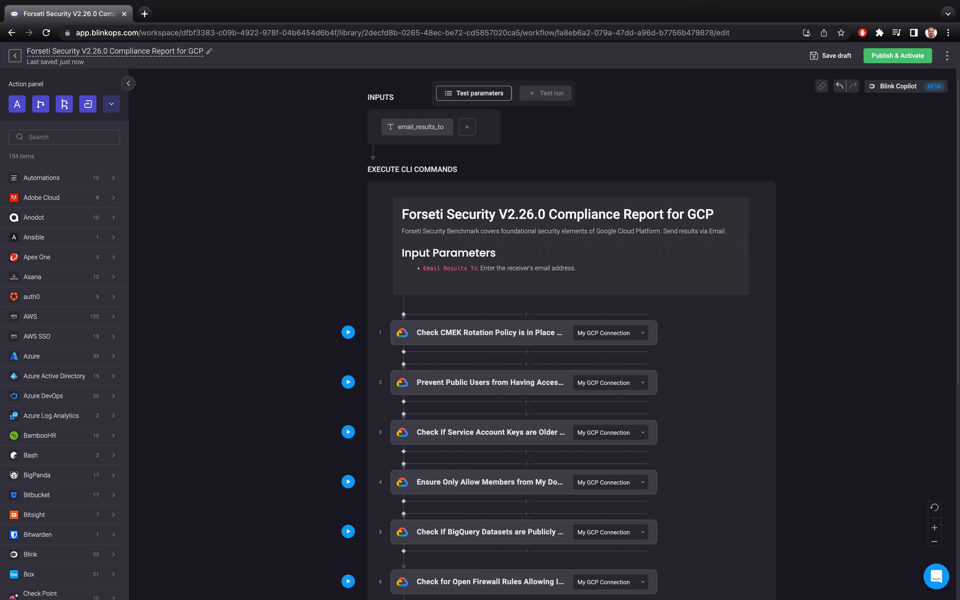The height and width of the screenshot is (600, 960).
Task: Open a new browser tab
Action: coord(145,14)
